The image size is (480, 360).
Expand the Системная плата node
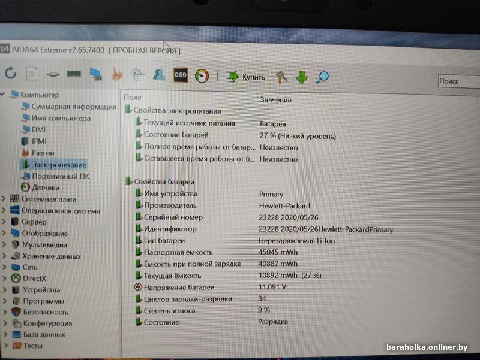[4, 199]
